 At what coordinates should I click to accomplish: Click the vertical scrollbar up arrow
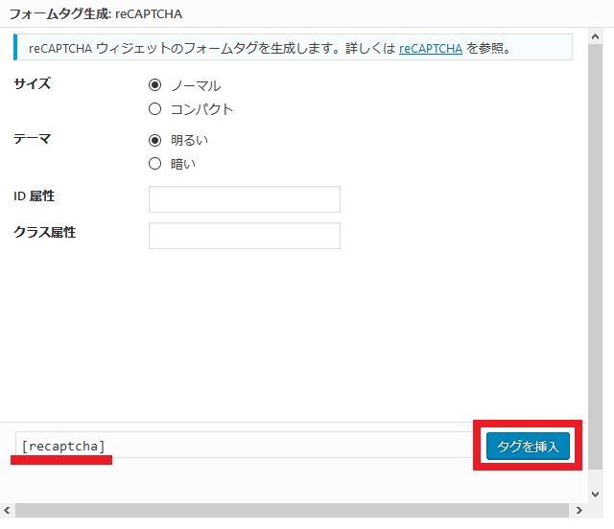coord(595,36)
